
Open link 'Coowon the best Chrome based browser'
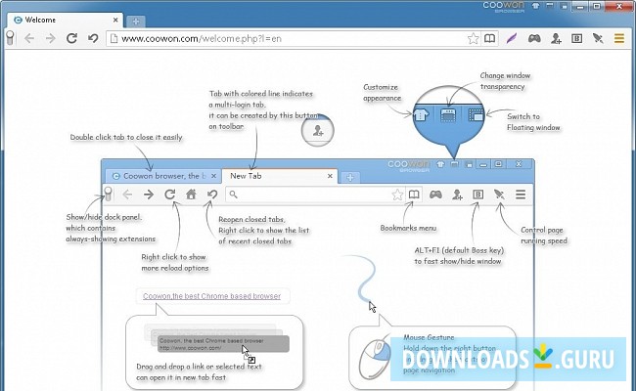tap(211, 296)
